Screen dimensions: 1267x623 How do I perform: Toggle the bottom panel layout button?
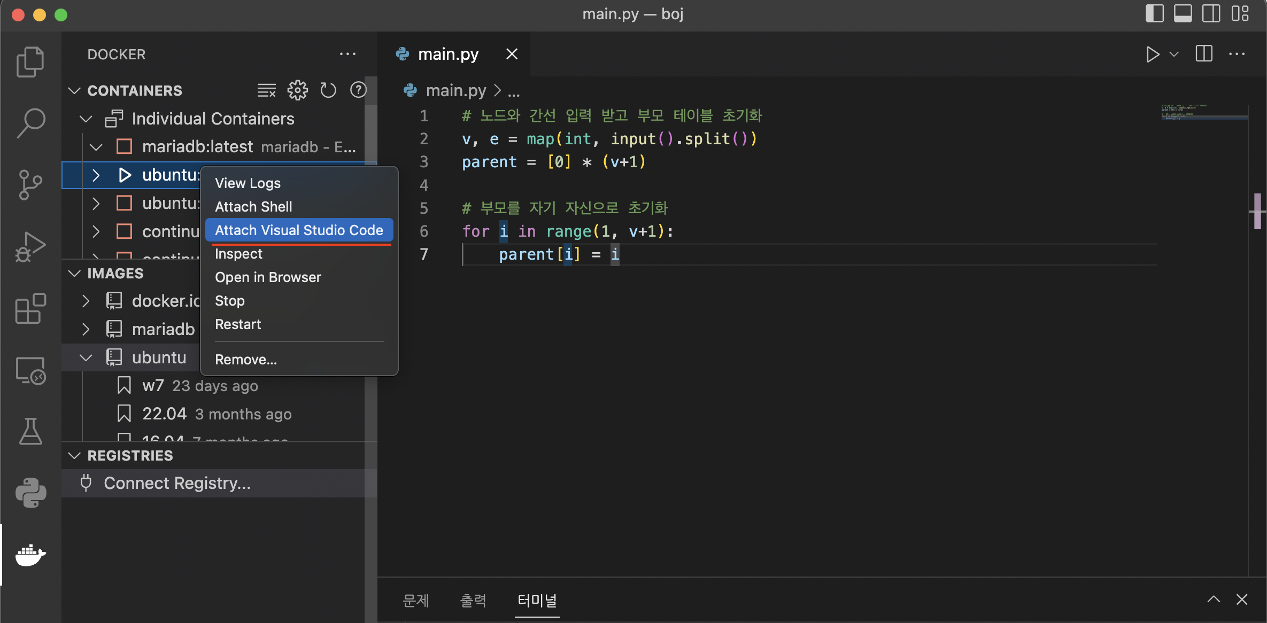1183,13
